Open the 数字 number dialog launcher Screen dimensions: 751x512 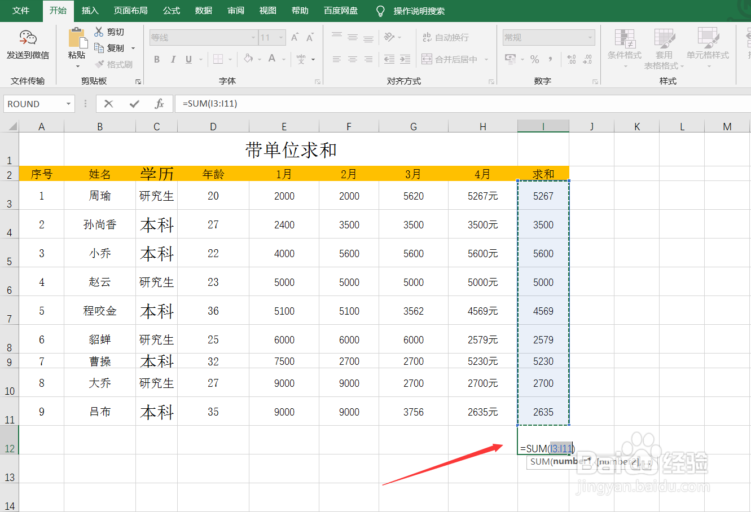(595, 82)
